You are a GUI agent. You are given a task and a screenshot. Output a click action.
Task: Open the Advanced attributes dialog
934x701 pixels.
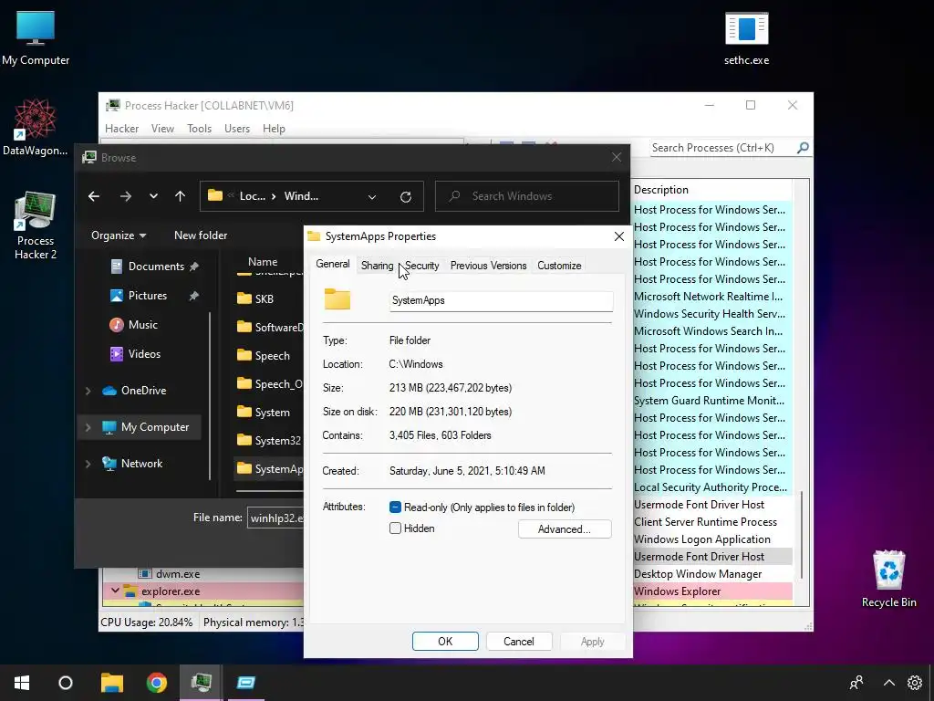(565, 529)
